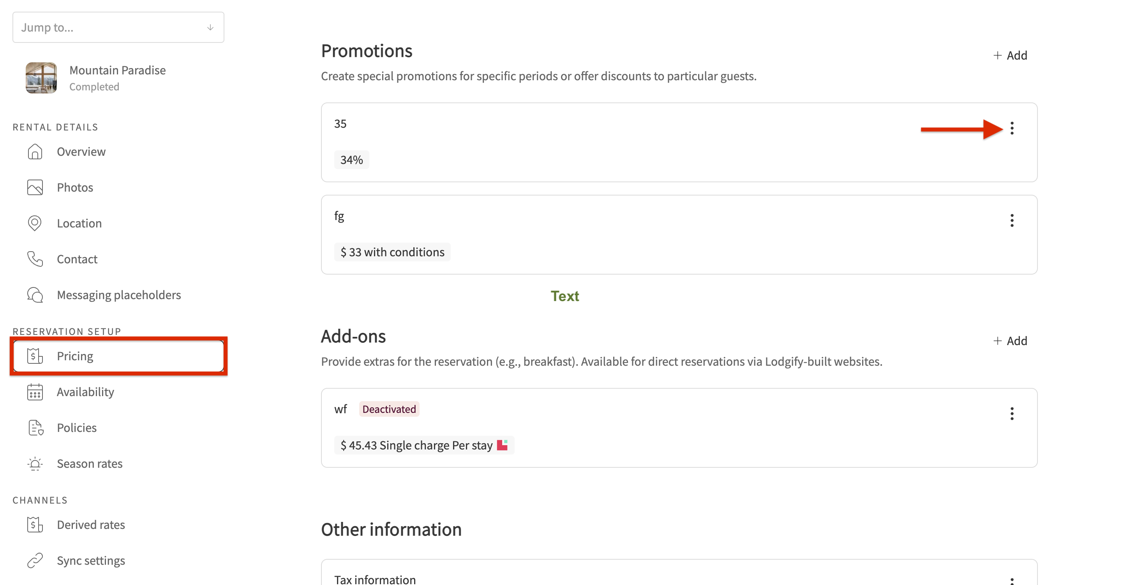Image resolution: width=1122 pixels, height=585 pixels.
Task: Click the Photos image icon
Action: [35, 187]
